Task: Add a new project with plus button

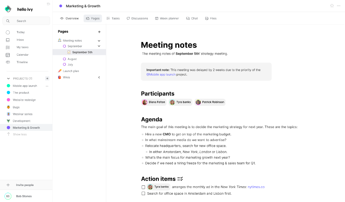Action: click(47, 78)
